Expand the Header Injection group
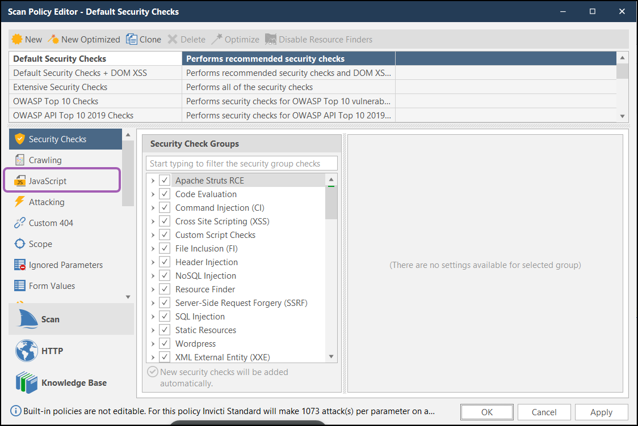This screenshot has height=426, width=638. tap(153, 262)
